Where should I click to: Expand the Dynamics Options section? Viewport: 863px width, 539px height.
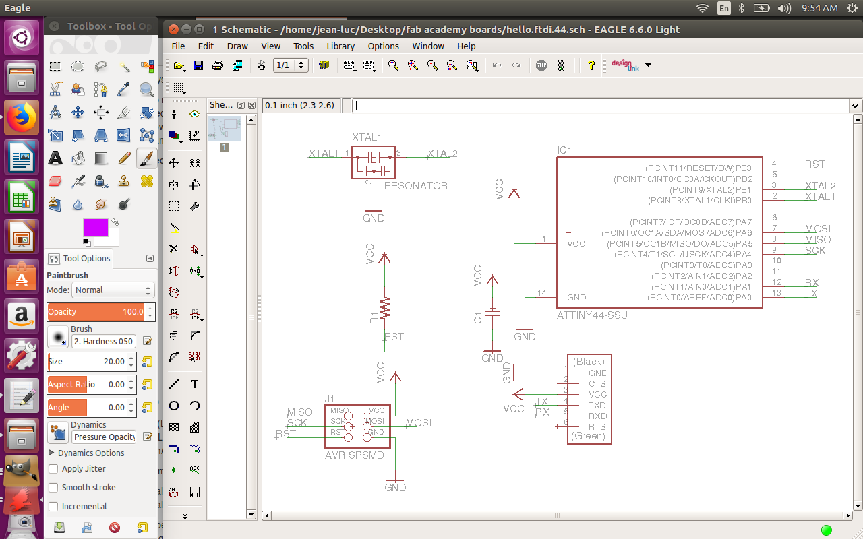click(52, 453)
